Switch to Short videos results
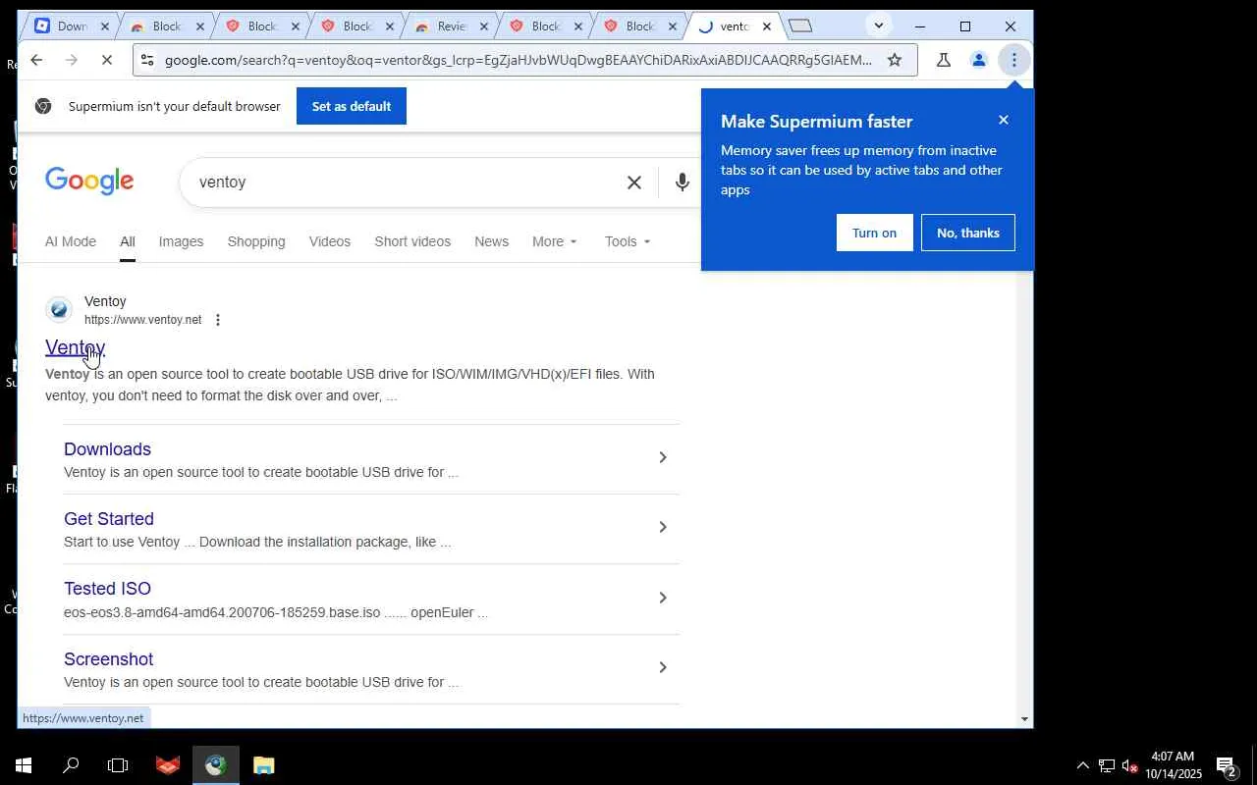Viewport: 1257px width, 785px height. pyautogui.click(x=412, y=241)
